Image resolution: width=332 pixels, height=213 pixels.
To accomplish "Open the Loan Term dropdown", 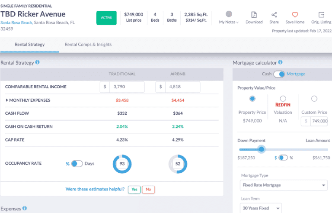I will click(x=260, y=208).
